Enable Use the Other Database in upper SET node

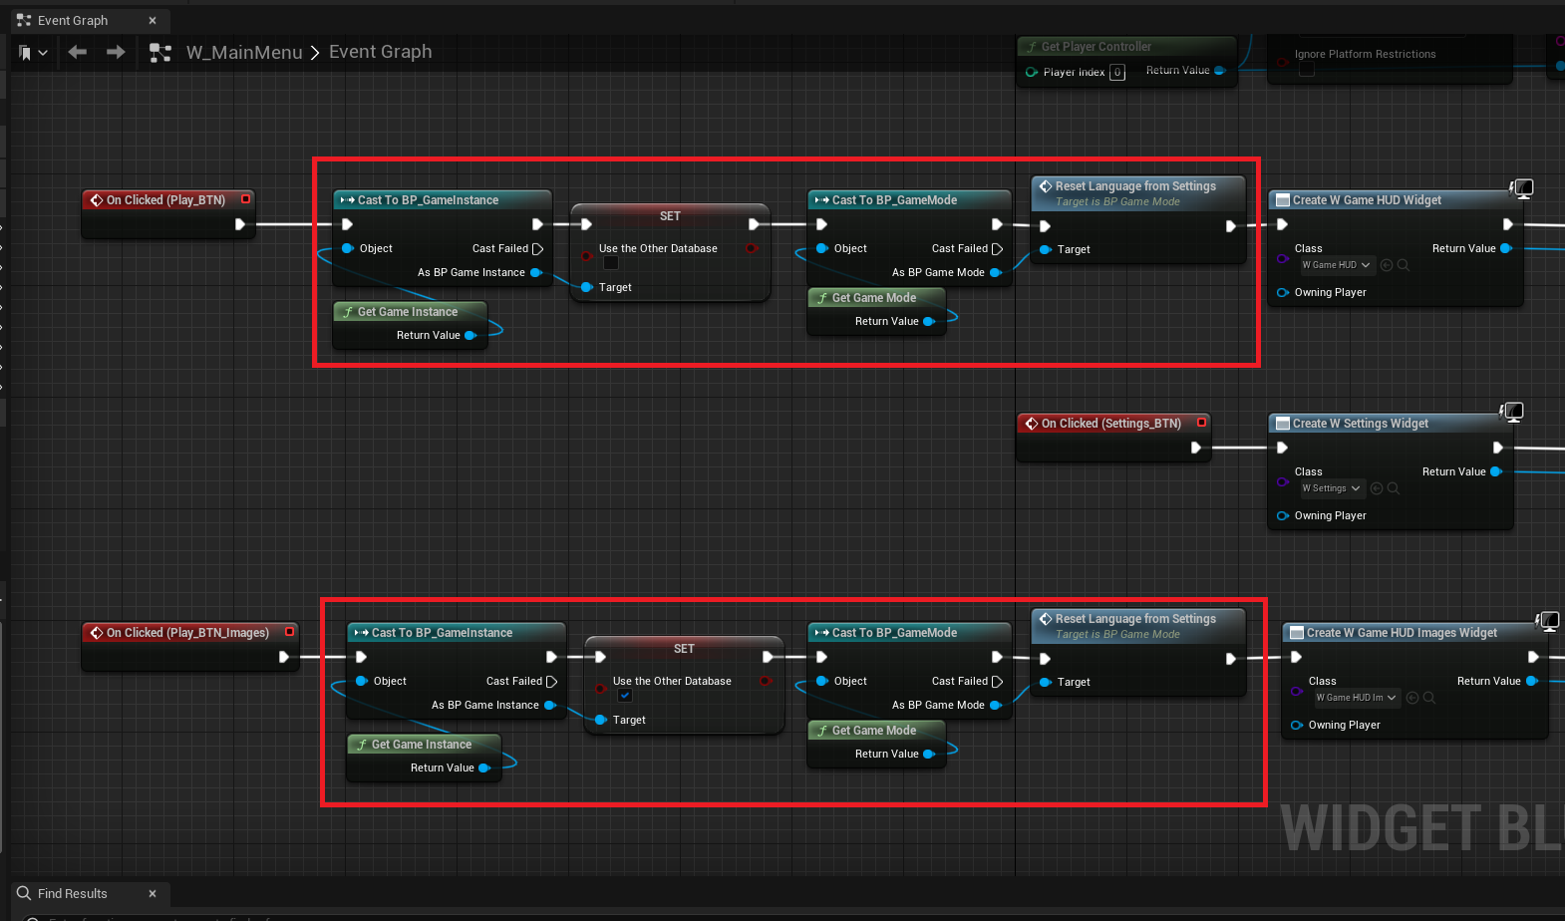point(611,263)
